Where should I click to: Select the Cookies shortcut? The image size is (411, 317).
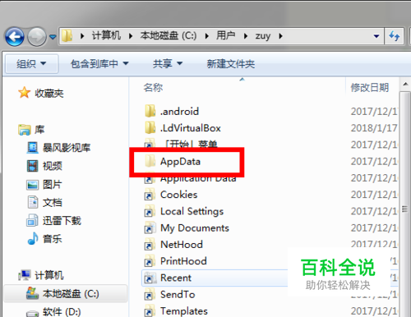tap(178, 195)
